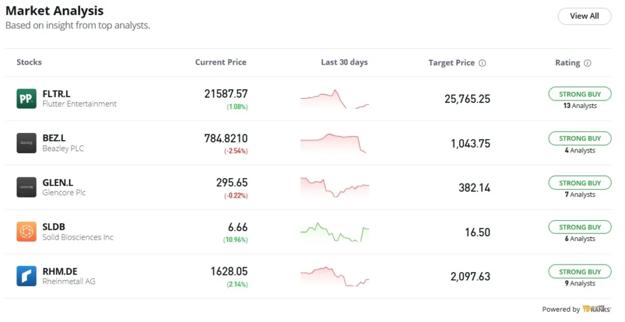Open BEZ.L 30-day sparkline chart
This screenshot has height=322, width=625.
pyautogui.click(x=333, y=143)
